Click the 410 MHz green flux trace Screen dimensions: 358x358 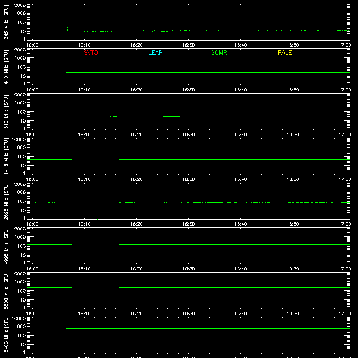[x=208, y=73]
